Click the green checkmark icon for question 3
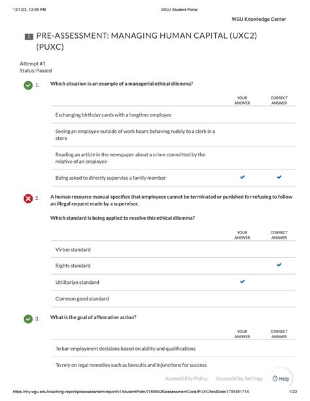The image size is (310, 401). coord(28,319)
